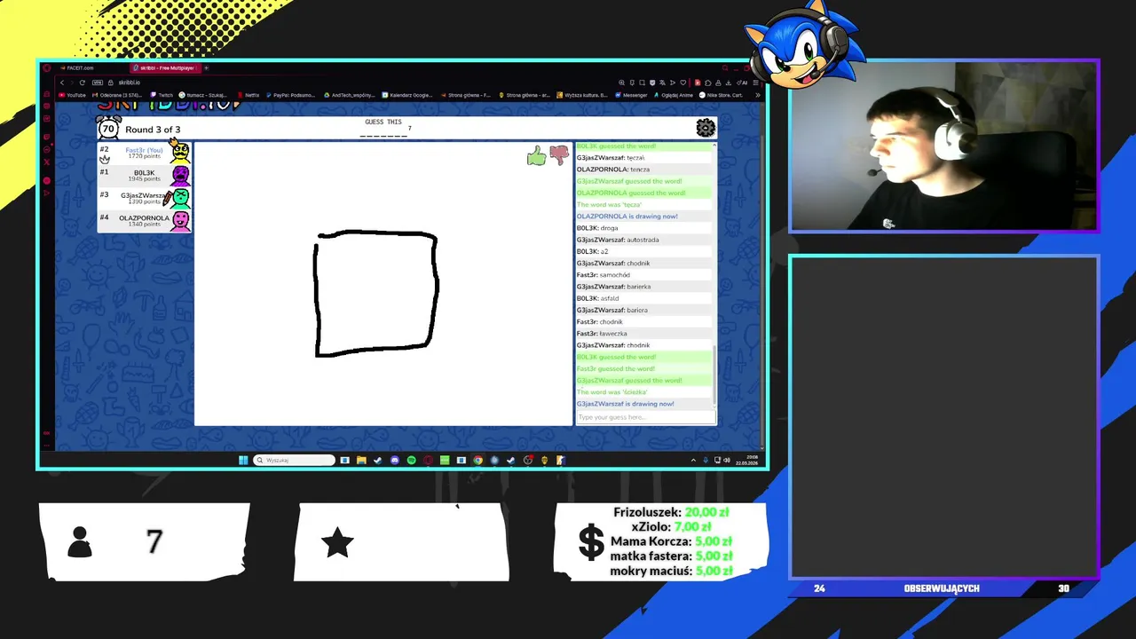Click chat message 'G3jasZWarszaf: autostrada'
Image resolution: width=1136 pixels, height=639 pixels.
coord(618,240)
